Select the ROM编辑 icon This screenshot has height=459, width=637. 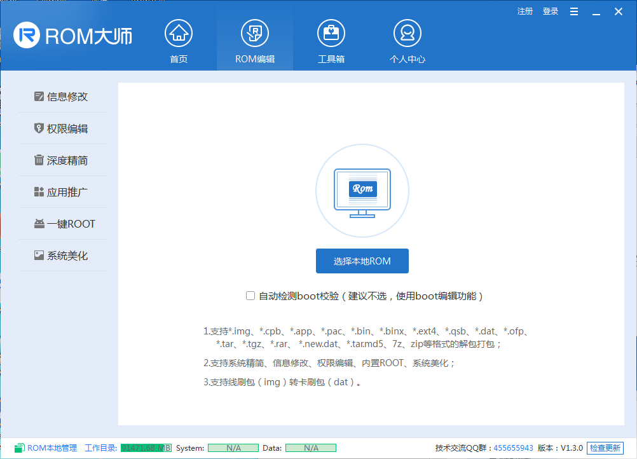click(x=255, y=33)
